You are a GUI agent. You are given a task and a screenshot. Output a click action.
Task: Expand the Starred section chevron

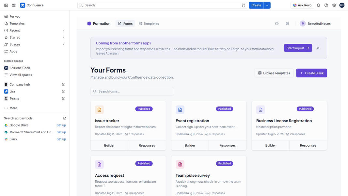pos(63,38)
